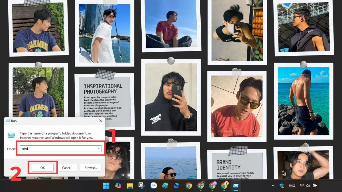This screenshot has width=342, height=192.
Task: Click the Wi-Fi icon in system tray
Action: pos(302,186)
